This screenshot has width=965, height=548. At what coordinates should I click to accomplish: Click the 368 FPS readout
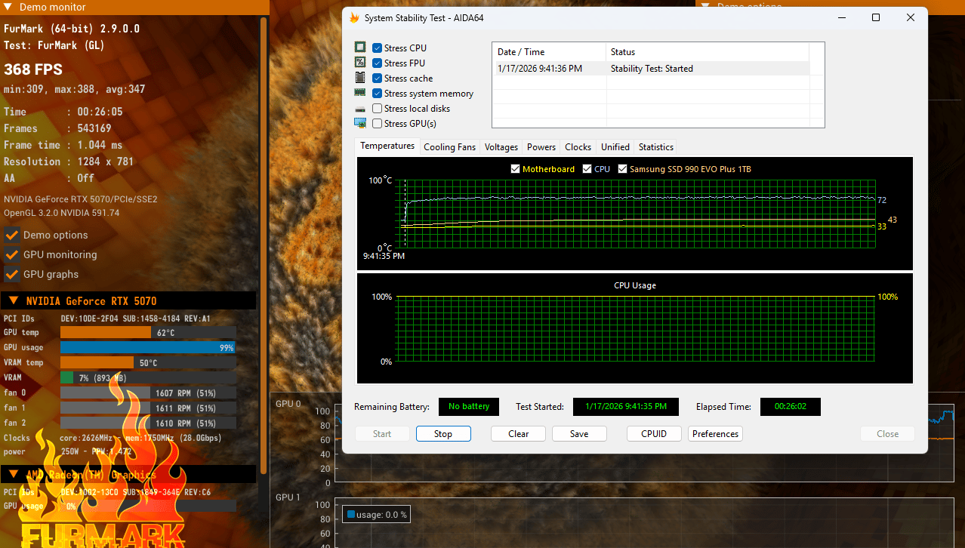tap(33, 69)
